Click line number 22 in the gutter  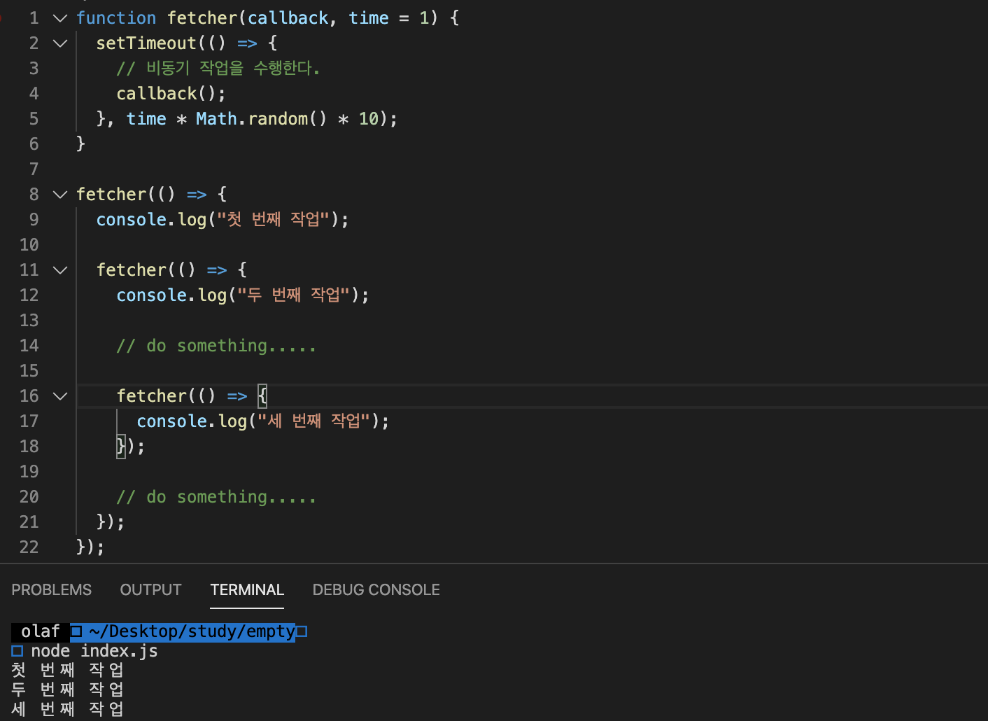[29, 547]
